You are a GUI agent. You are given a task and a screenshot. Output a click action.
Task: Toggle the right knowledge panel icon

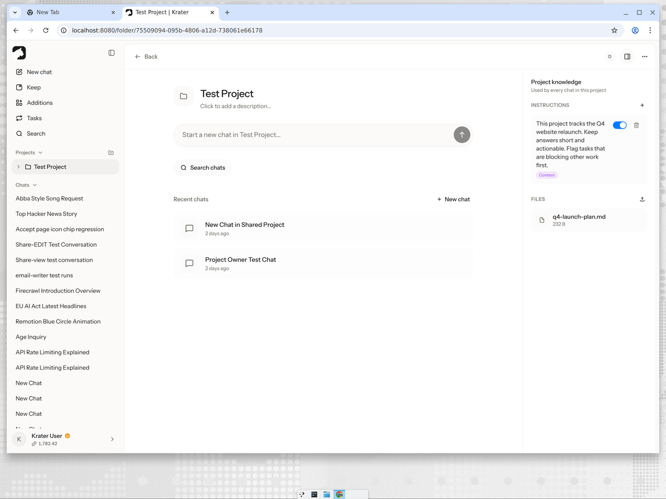(x=627, y=57)
